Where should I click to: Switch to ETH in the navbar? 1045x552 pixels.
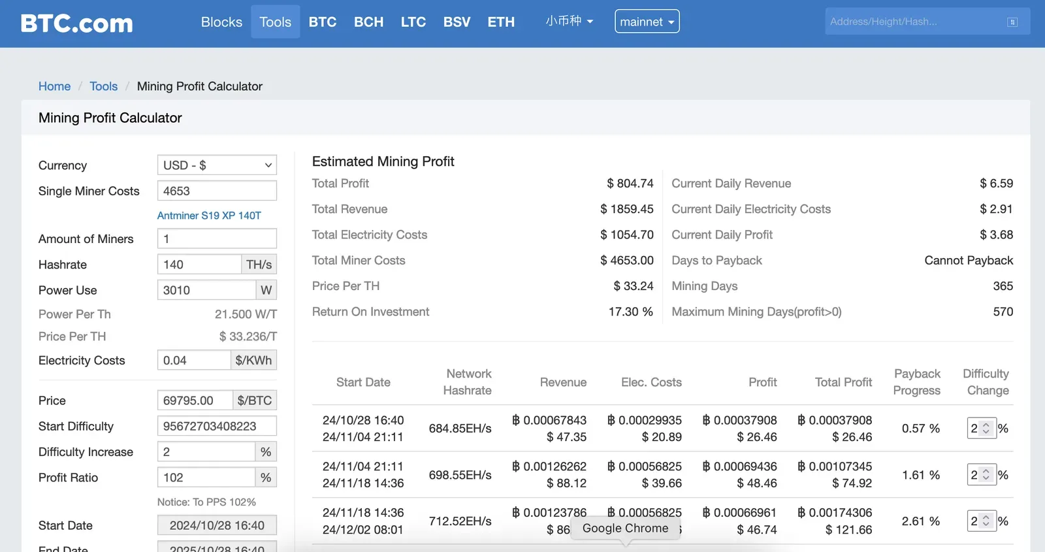pyautogui.click(x=501, y=22)
